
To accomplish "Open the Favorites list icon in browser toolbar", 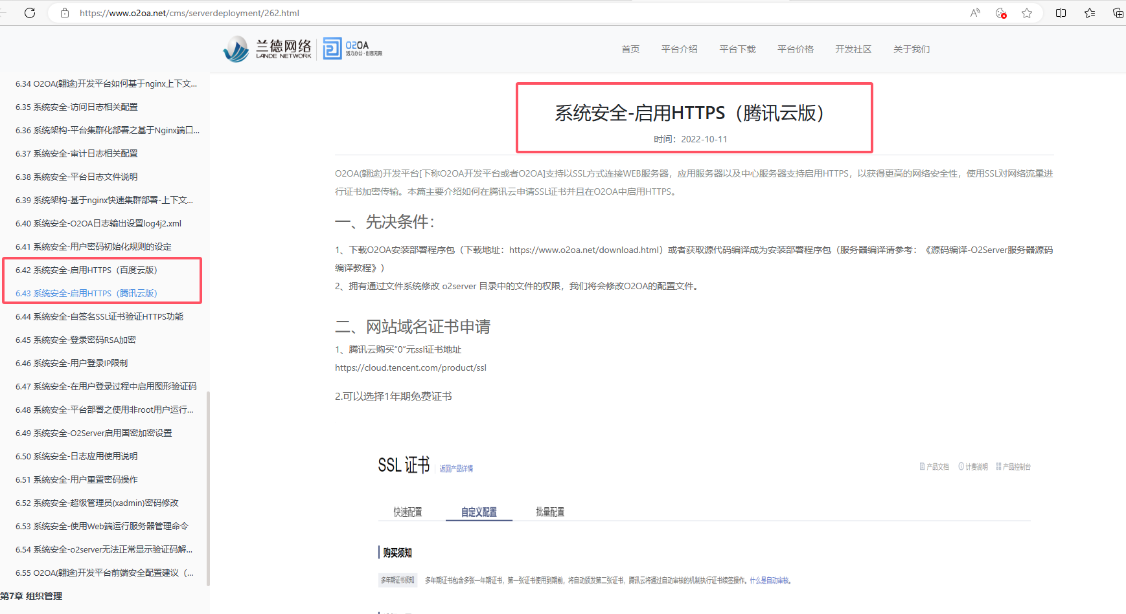I will pyautogui.click(x=1090, y=13).
